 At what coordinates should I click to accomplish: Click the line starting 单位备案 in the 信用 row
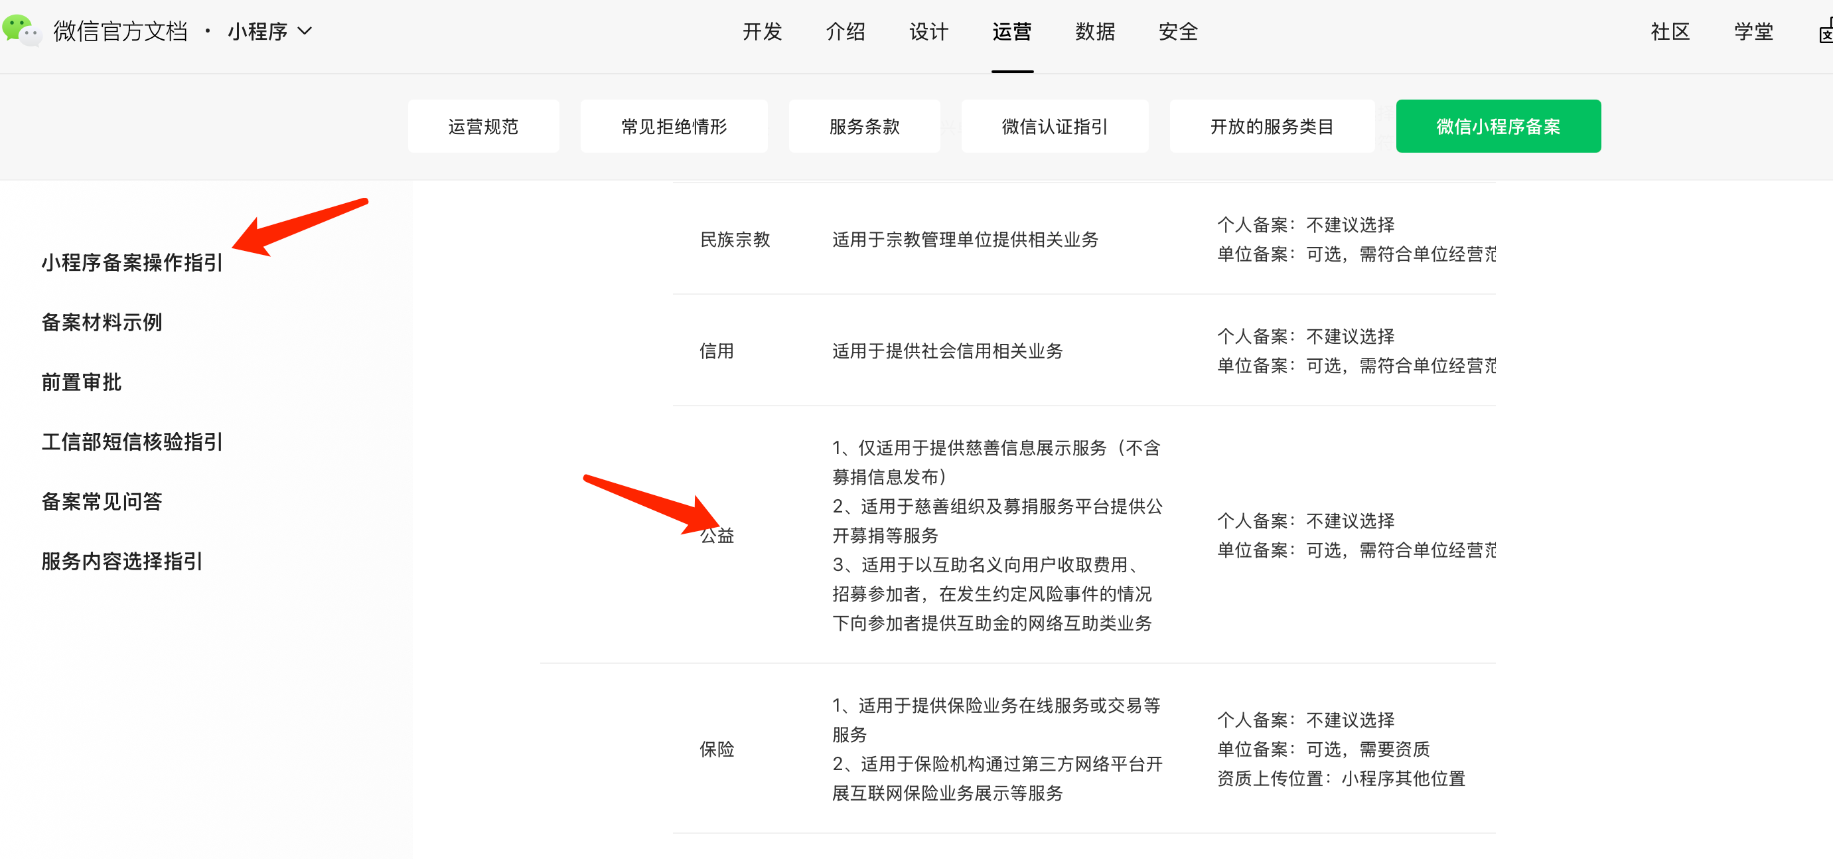pyautogui.click(x=1356, y=366)
